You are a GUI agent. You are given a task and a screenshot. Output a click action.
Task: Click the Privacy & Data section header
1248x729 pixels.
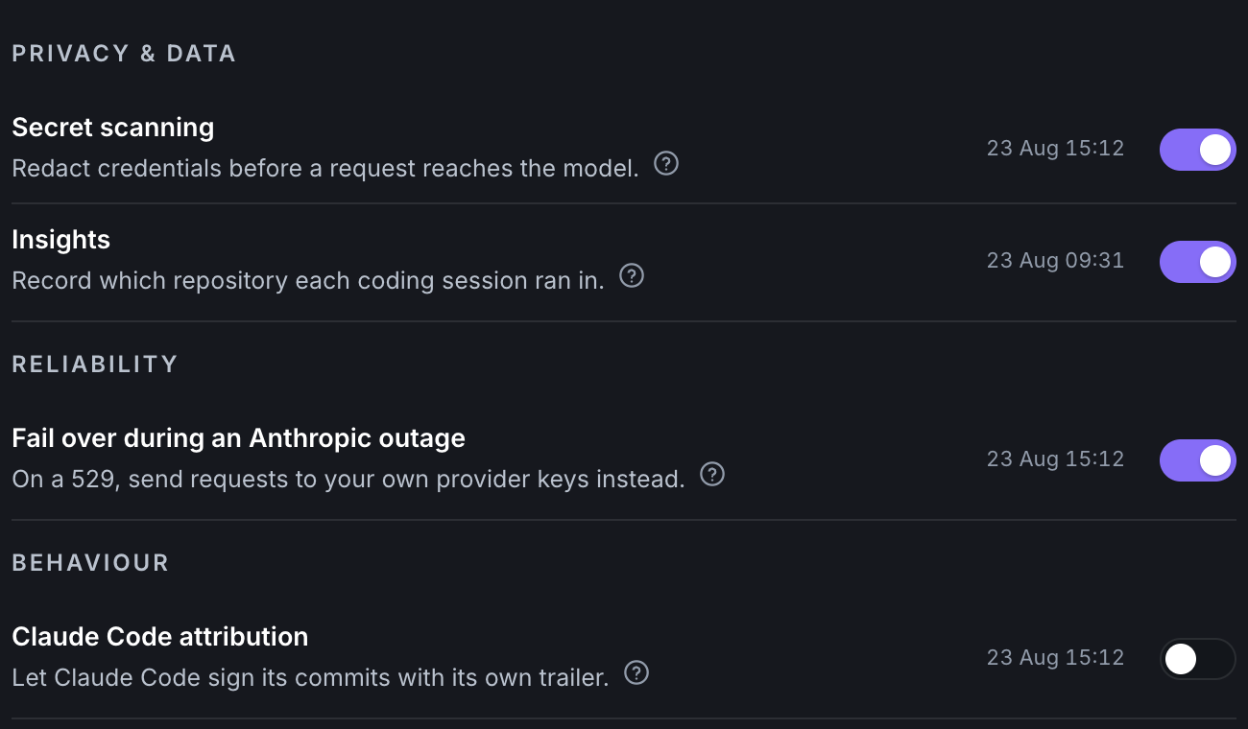[x=124, y=54]
